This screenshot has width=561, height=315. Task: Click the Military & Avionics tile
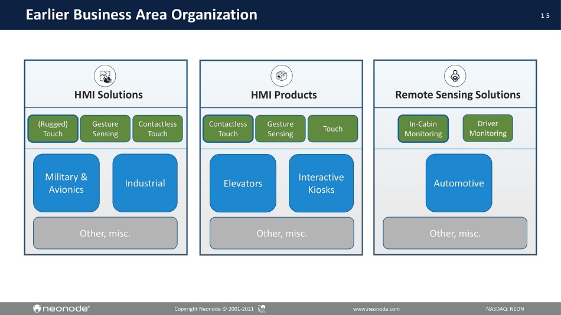[x=66, y=183]
